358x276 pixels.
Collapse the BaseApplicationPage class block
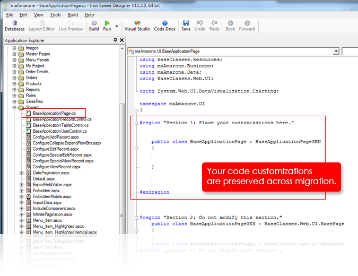[x=136, y=148]
